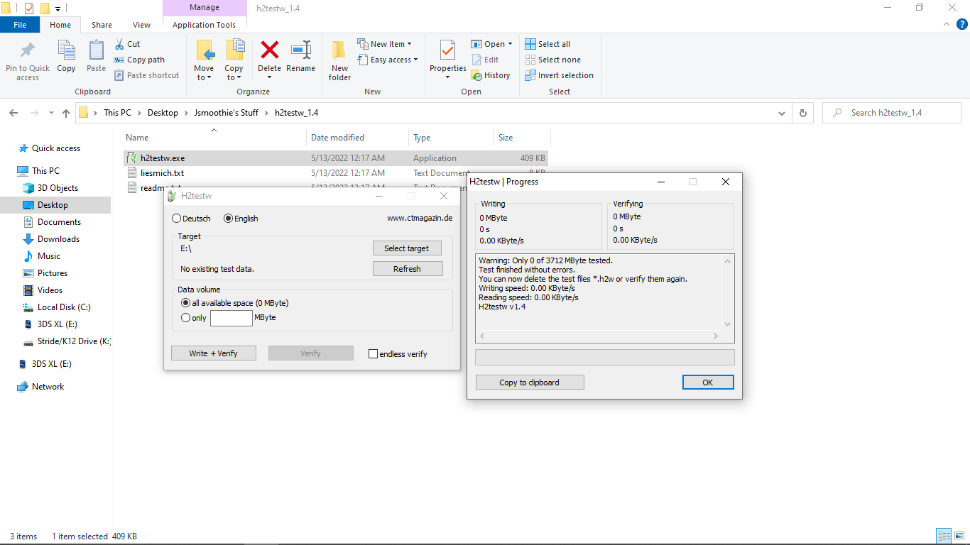The width and height of the screenshot is (970, 545).
Task: Select the English language radio button
Action: point(228,219)
